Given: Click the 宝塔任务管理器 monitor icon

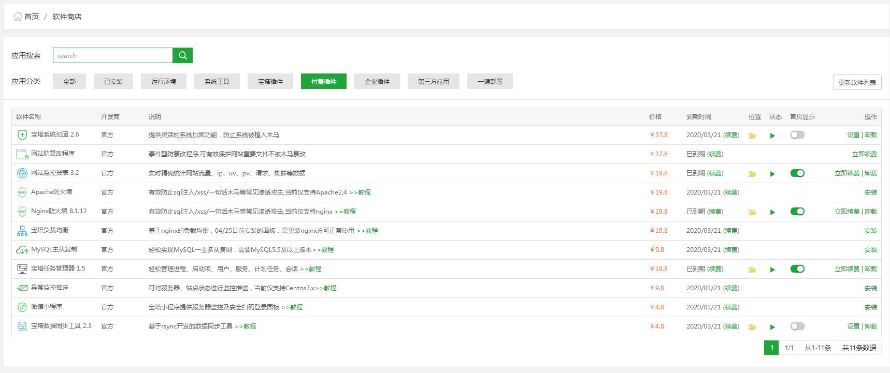Looking at the screenshot, I should [x=22, y=269].
